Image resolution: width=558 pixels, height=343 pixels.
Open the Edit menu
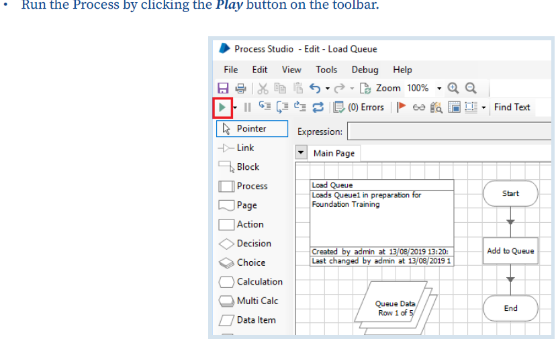click(x=260, y=70)
